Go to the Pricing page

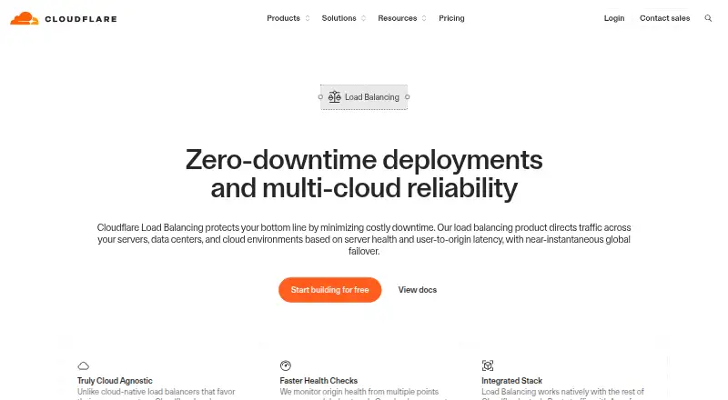[x=451, y=18]
